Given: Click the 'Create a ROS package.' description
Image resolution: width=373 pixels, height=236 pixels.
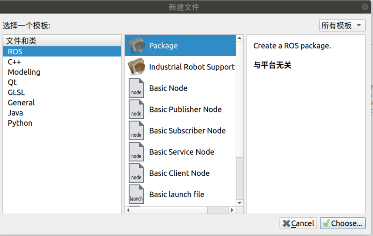Looking at the screenshot, I should pos(292,45).
